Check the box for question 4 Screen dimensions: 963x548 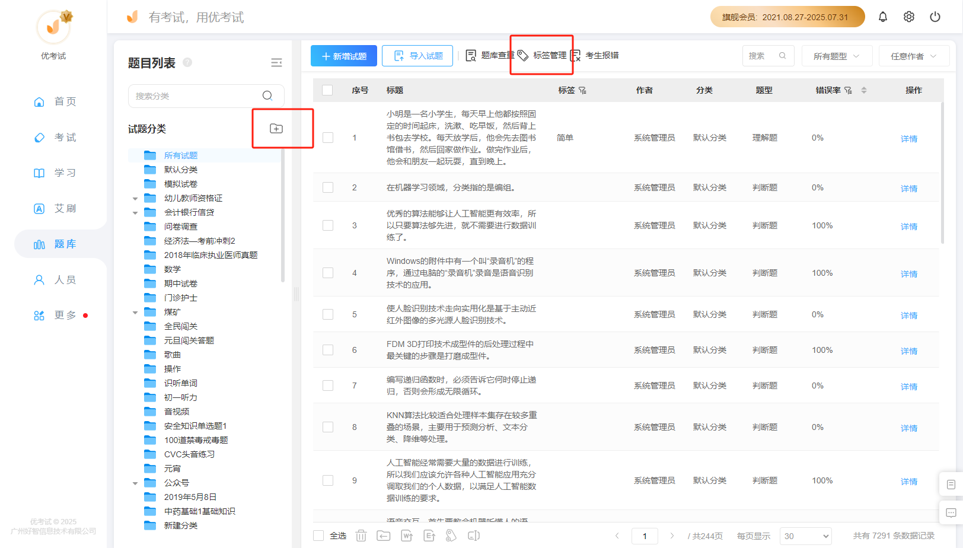(x=328, y=273)
